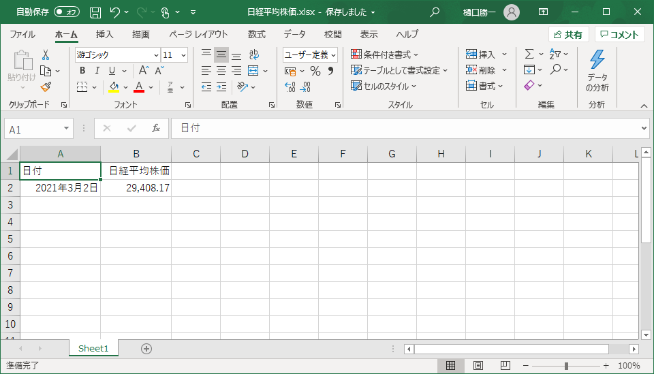
Task: Open the number format dropdown
Action: (333, 55)
